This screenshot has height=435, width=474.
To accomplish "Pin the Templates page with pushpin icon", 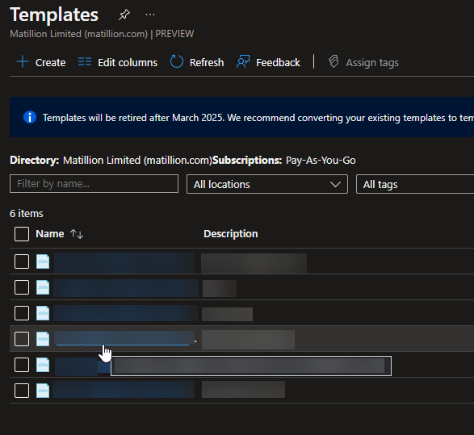I will 124,15.
